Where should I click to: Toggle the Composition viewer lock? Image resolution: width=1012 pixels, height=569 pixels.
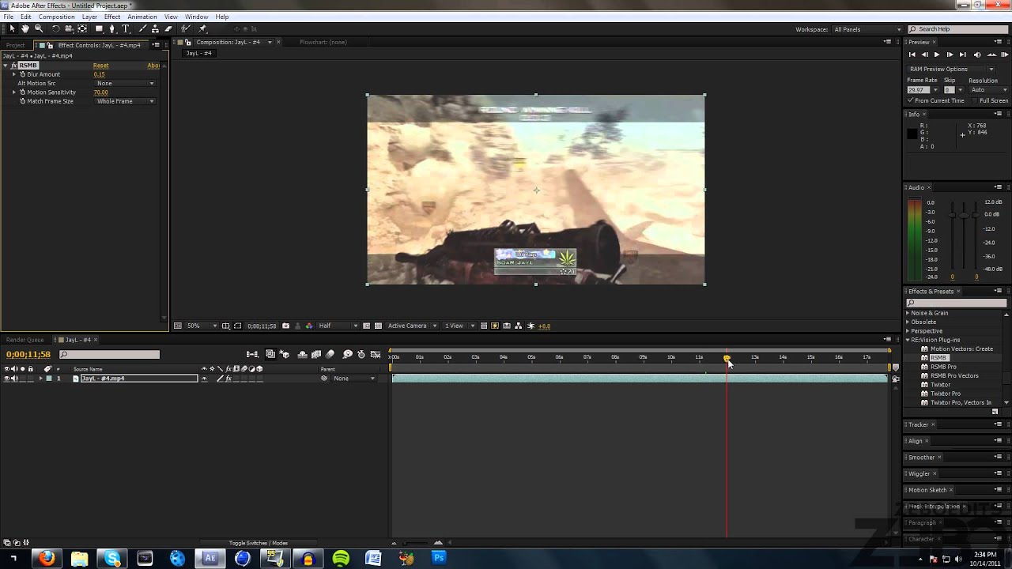coord(190,43)
